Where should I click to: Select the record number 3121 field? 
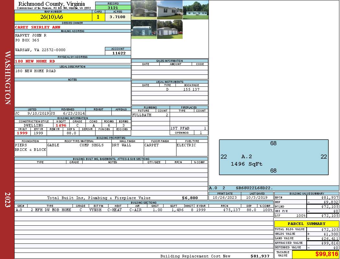click(113, 7)
